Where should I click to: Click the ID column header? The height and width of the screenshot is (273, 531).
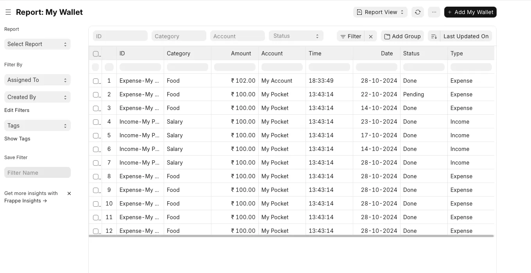140,53
